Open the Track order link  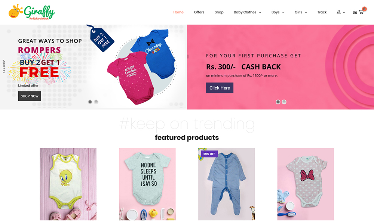click(322, 12)
